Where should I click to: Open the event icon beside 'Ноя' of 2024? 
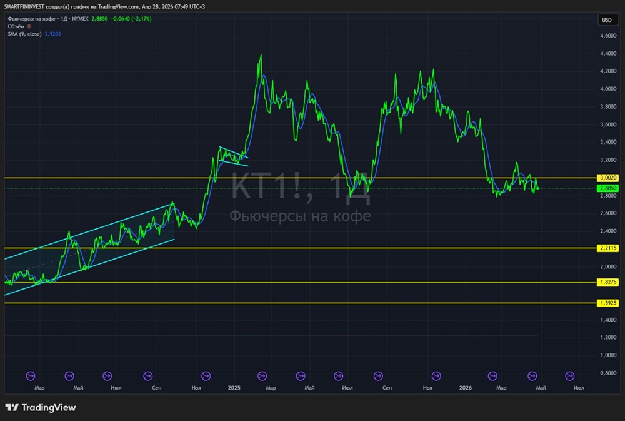point(206,376)
